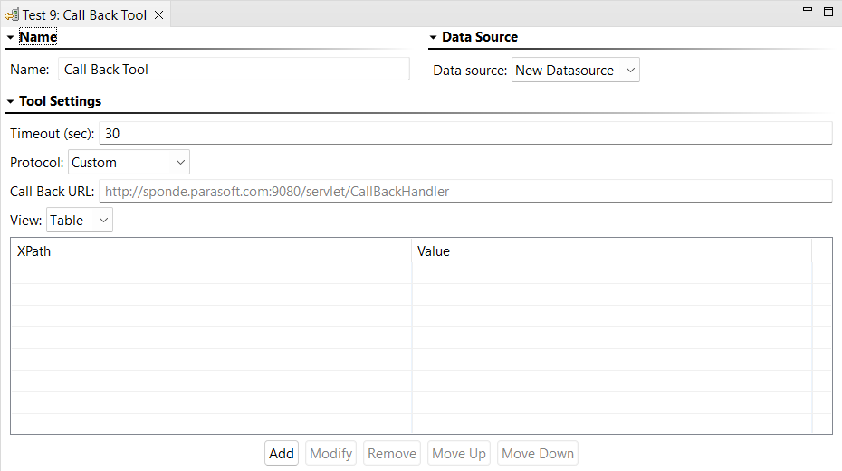
Task: Click the Add button
Action: click(282, 453)
